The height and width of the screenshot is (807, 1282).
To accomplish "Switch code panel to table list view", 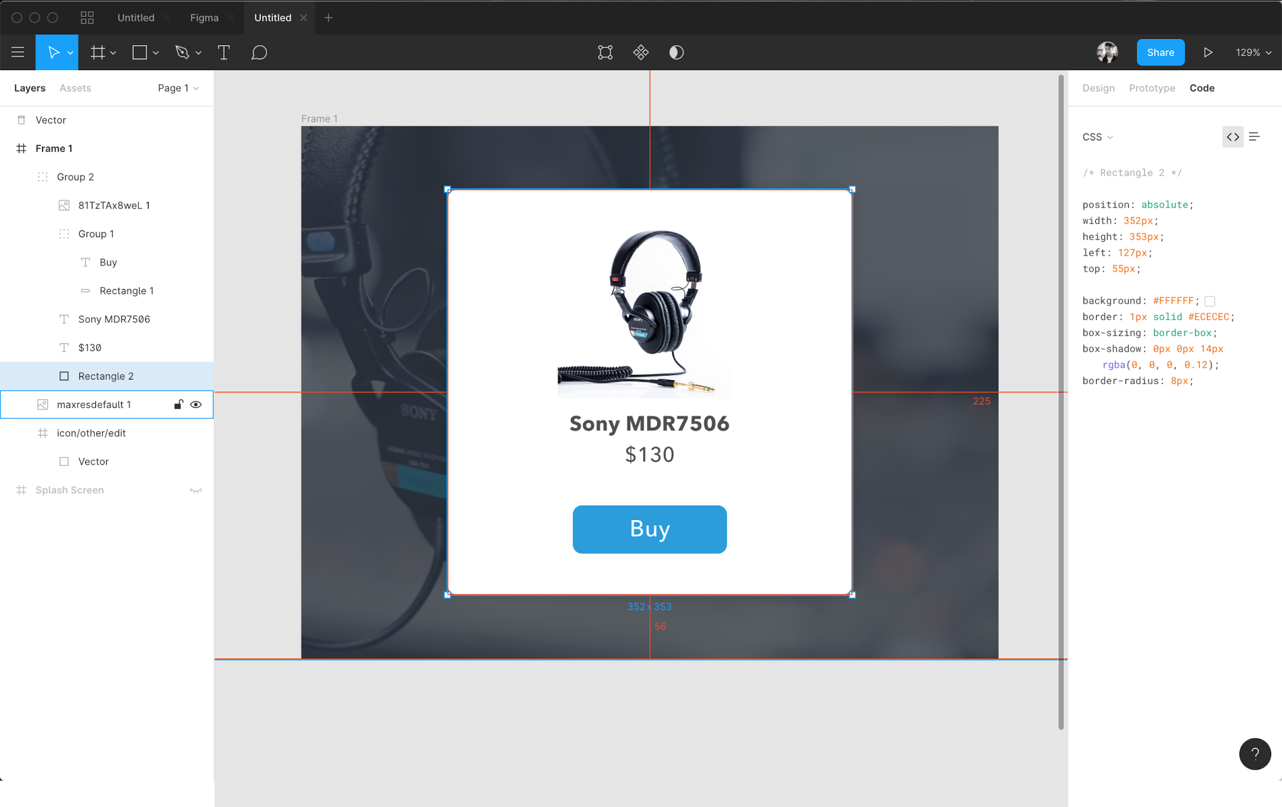I will pyautogui.click(x=1254, y=137).
